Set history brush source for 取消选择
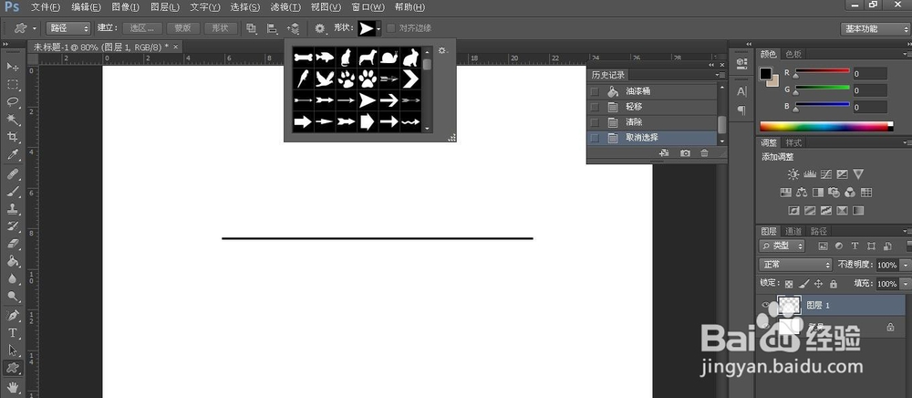 point(595,138)
